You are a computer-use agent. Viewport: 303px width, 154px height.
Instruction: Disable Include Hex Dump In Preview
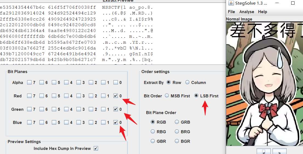click(x=96, y=148)
